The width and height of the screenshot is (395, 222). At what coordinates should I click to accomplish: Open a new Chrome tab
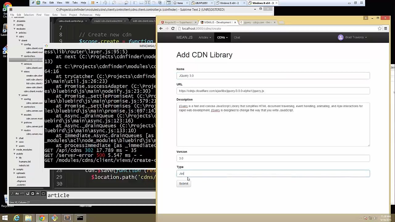pyautogui.click(x=281, y=22)
